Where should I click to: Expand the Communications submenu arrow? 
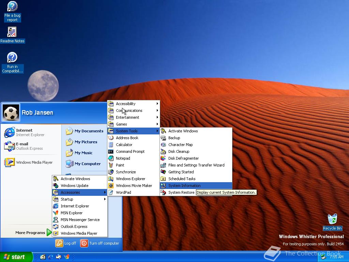click(157, 111)
